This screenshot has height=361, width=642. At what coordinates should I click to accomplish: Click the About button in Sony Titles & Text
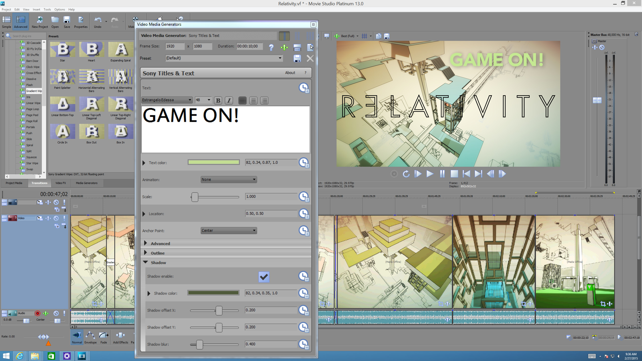290,73
